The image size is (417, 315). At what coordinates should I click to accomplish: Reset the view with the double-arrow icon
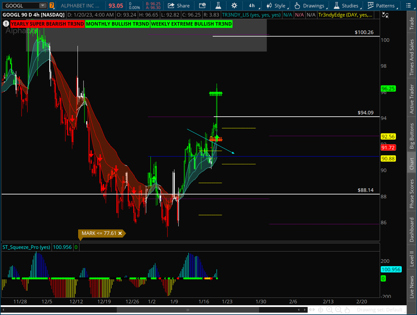tap(312, 309)
